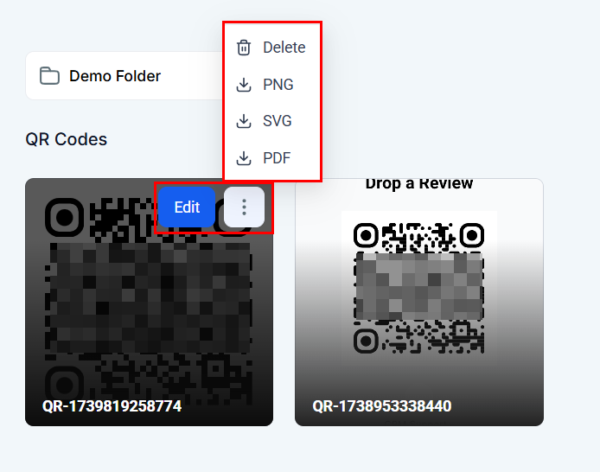Image resolution: width=600 pixels, height=472 pixels.
Task: Click the QR Codes section heading
Action: point(67,139)
